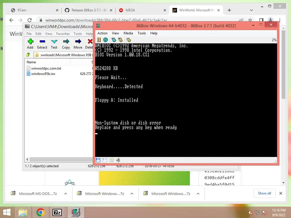Open the 86Box View menu

115,33
